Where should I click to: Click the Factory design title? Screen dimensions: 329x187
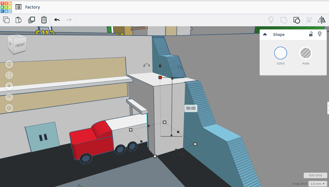[33, 7]
